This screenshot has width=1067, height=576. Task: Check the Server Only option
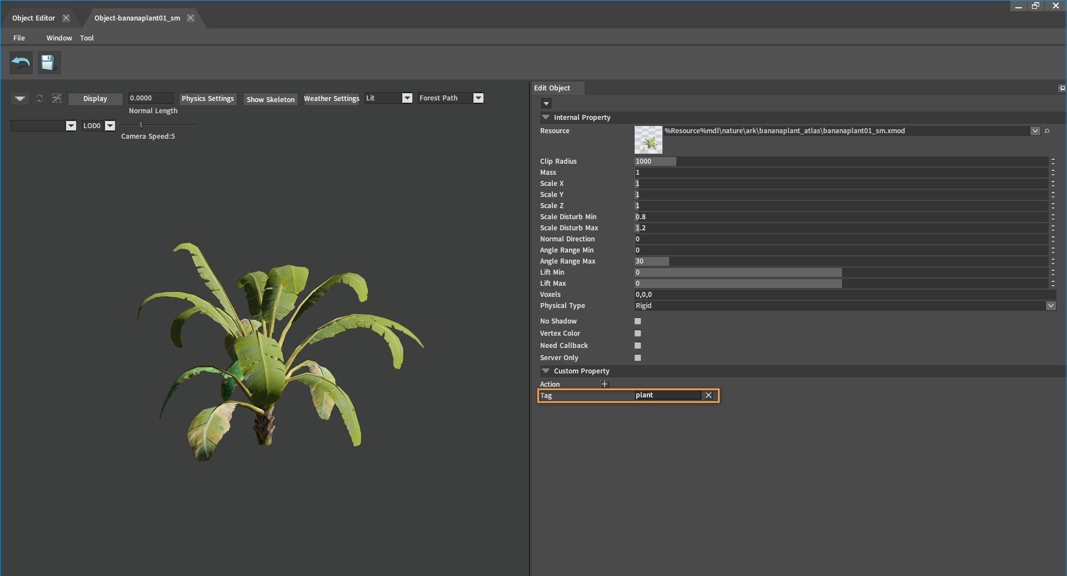coord(638,358)
